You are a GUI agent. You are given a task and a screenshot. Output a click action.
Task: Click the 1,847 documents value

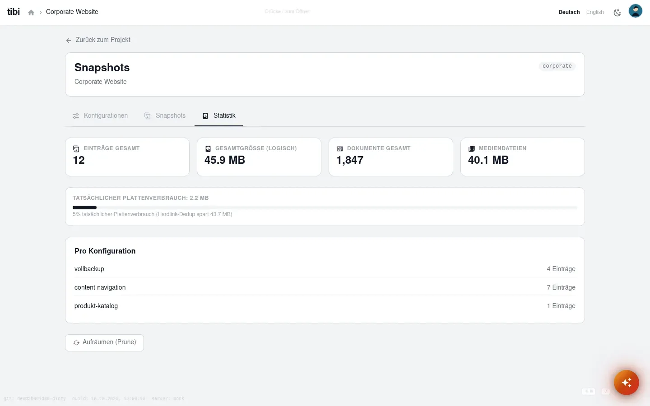pos(350,160)
